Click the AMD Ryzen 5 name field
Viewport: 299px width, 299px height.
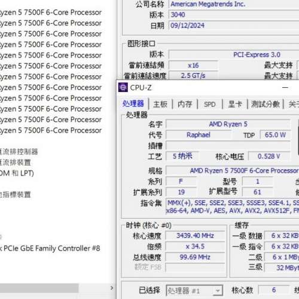tap(228, 124)
